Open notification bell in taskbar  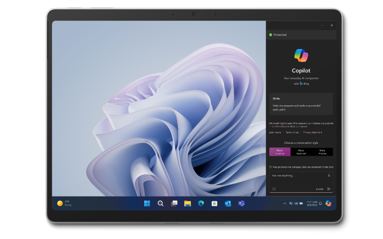click(320, 204)
